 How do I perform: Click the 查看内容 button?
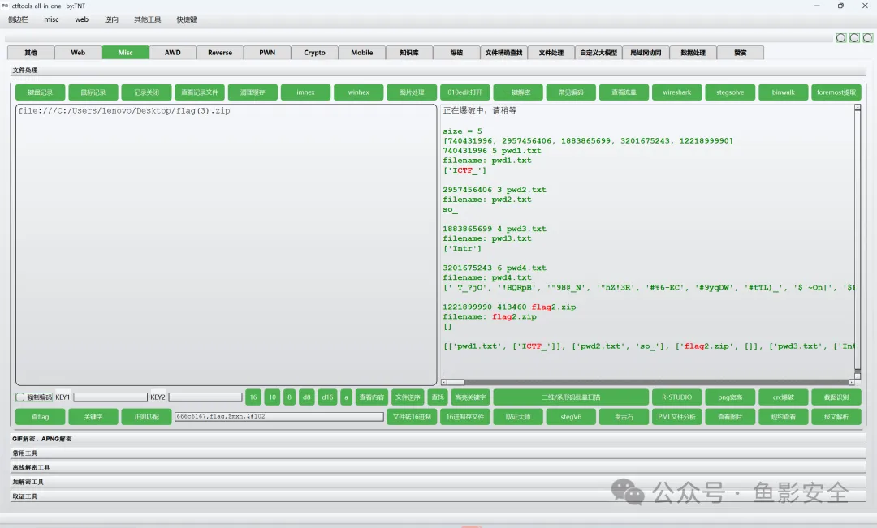[x=371, y=397]
